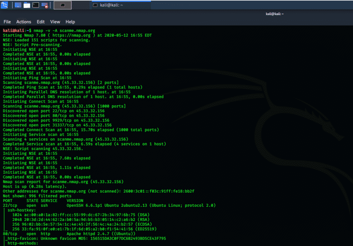
Task: Click 'Scanning scanme.nmap.org' [1000 ports] line
Action: (x=64, y=106)
